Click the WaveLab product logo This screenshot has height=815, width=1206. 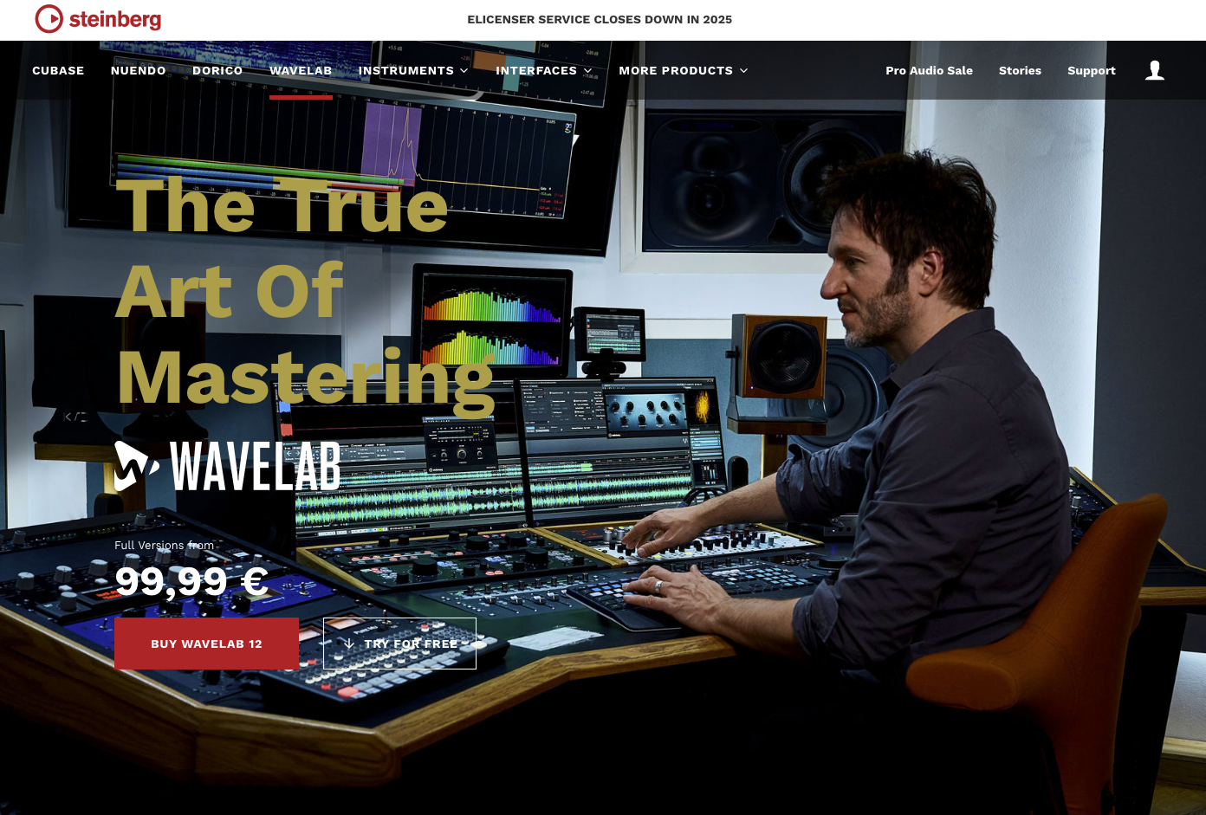click(x=227, y=466)
